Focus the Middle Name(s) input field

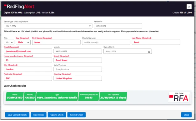pos(106,43)
